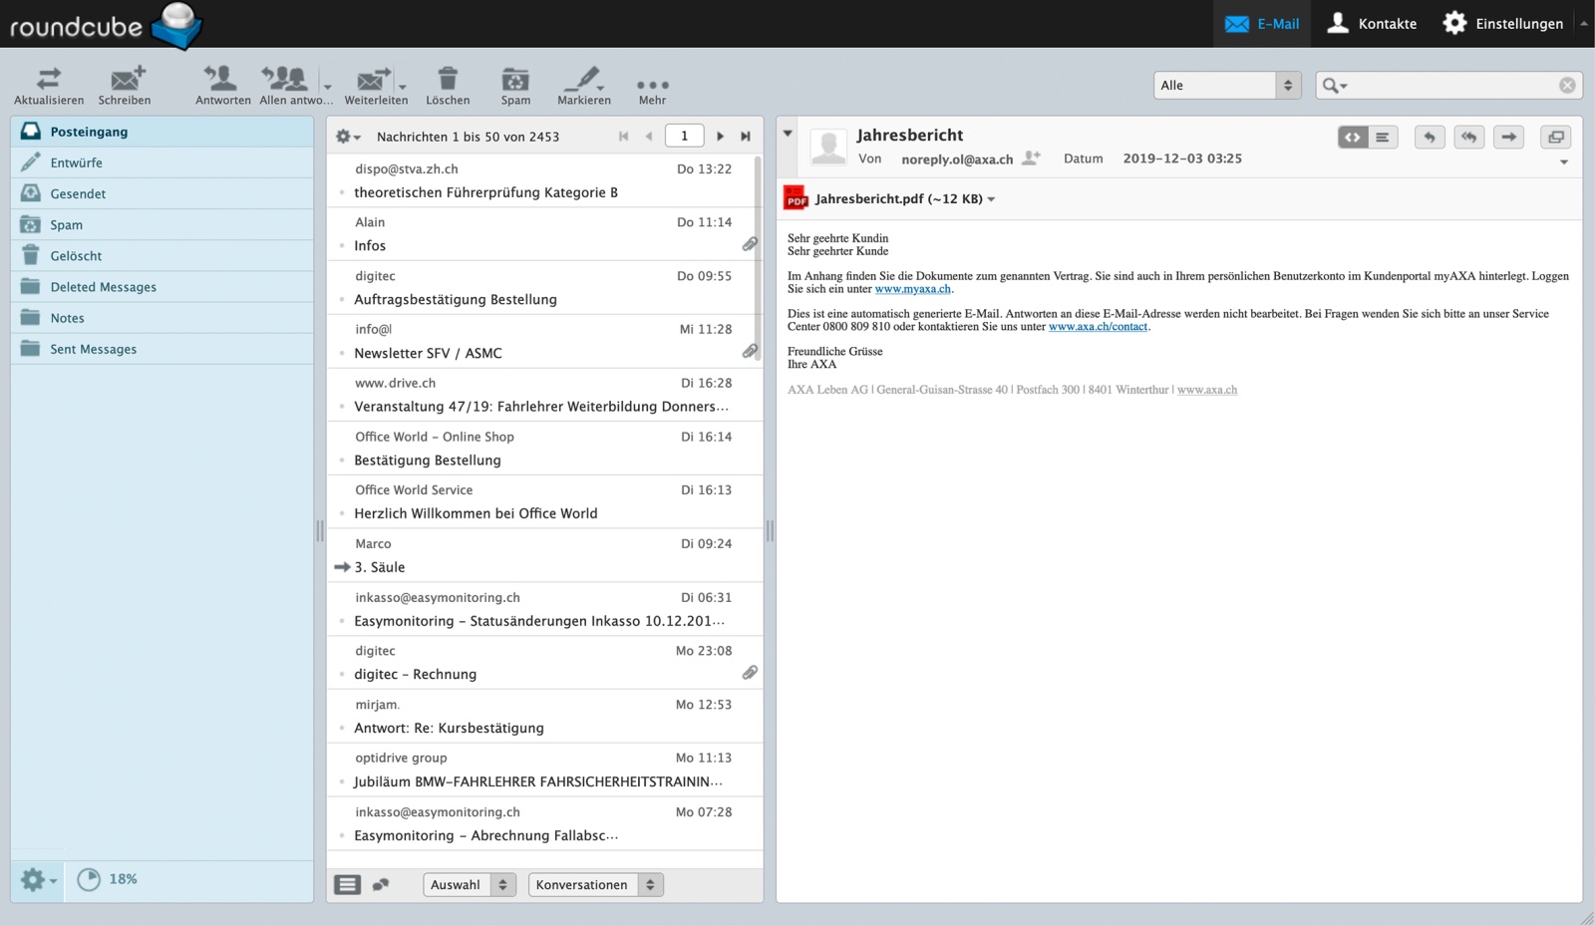Click the reply-all arrow in message header
The width and height of the screenshot is (1595, 926).
pyautogui.click(x=1469, y=138)
